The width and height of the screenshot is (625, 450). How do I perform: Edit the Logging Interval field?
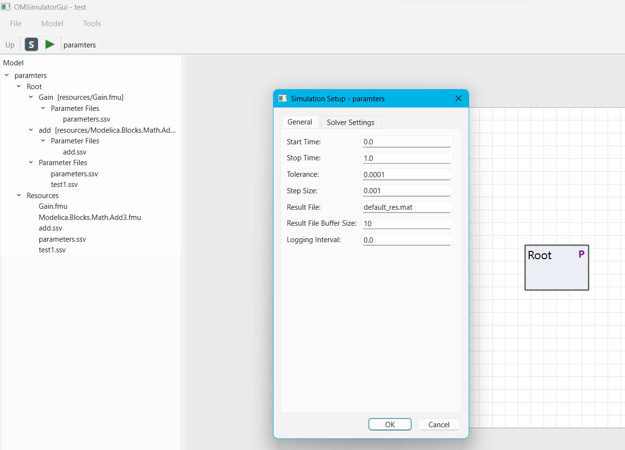click(x=407, y=240)
